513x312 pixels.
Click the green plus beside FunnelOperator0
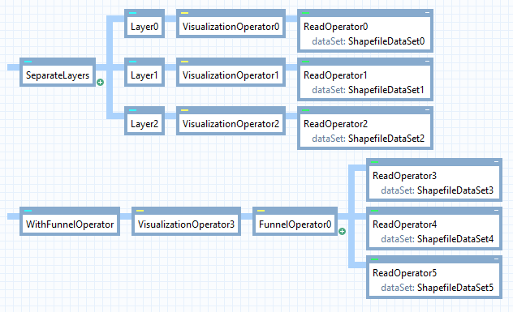tap(343, 232)
